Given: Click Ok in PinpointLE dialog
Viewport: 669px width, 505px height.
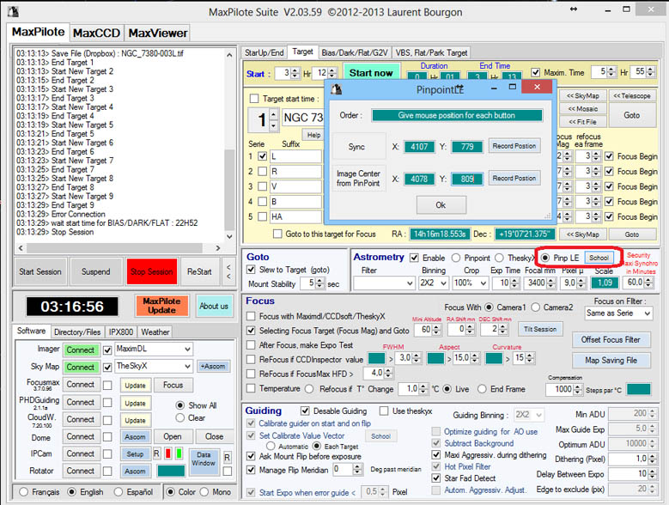Looking at the screenshot, I should click(441, 205).
